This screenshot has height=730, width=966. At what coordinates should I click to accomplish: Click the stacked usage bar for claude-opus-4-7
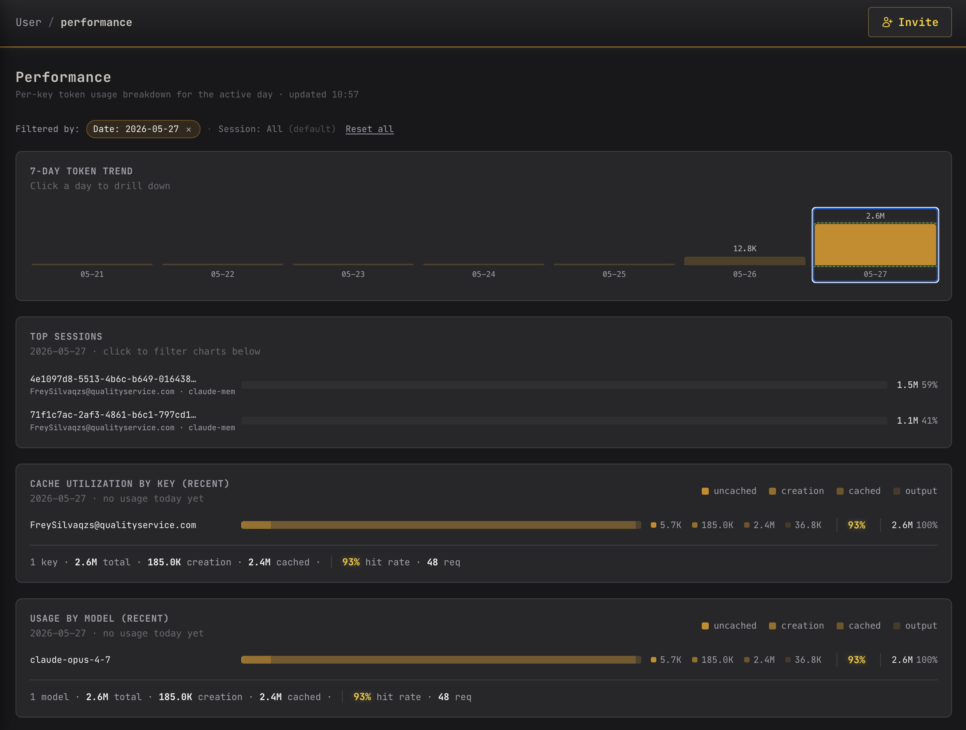pyautogui.click(x=441, y=660)
